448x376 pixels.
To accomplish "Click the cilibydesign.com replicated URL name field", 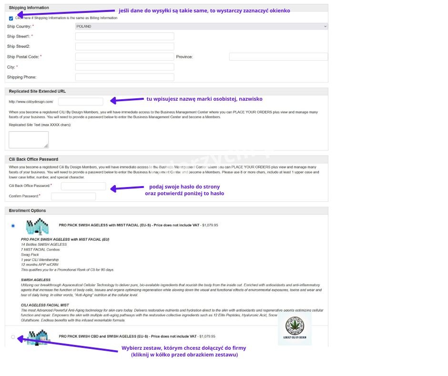I will [81, 102].
